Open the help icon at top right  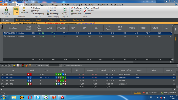[176, 5]
